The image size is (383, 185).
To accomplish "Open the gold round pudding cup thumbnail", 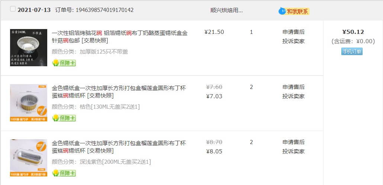I will pos(29,103).
